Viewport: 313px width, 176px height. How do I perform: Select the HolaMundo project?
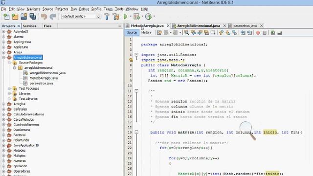click(21, 140)
